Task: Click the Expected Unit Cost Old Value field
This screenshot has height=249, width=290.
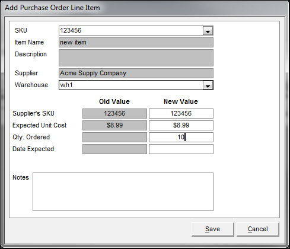Action: pos(114,125)
